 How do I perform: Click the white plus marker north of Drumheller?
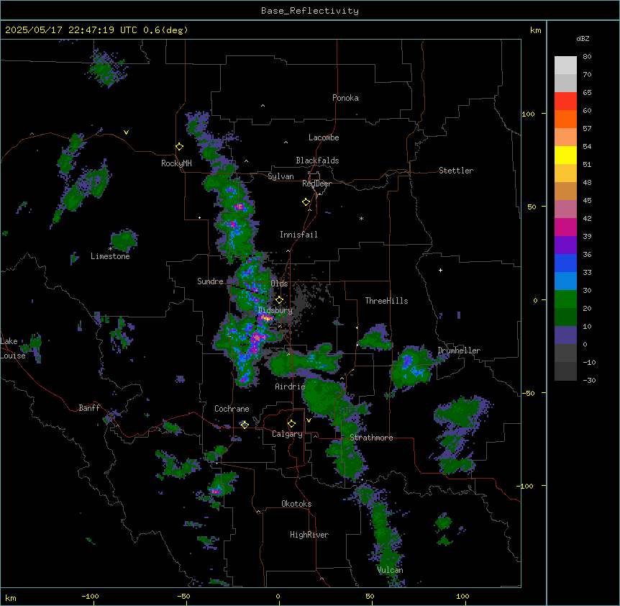[x=440, y=270]
